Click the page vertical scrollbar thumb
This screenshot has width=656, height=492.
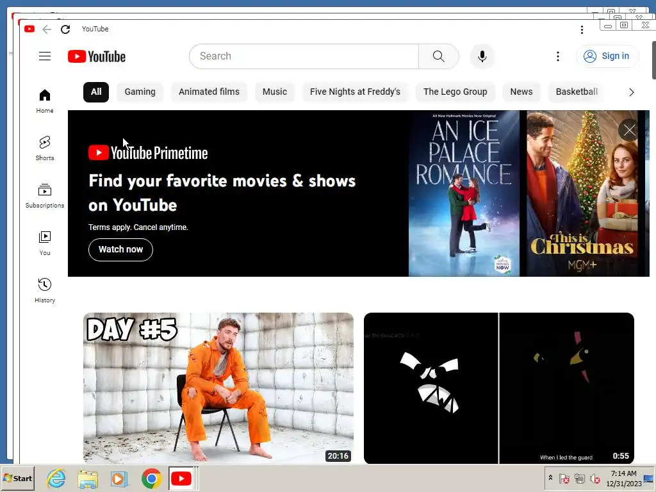click(x=653, y=60)
